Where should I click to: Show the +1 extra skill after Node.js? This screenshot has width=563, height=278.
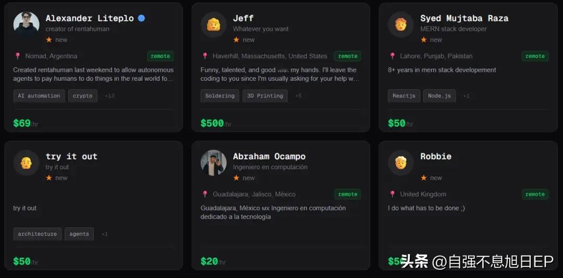pos(466,96)
